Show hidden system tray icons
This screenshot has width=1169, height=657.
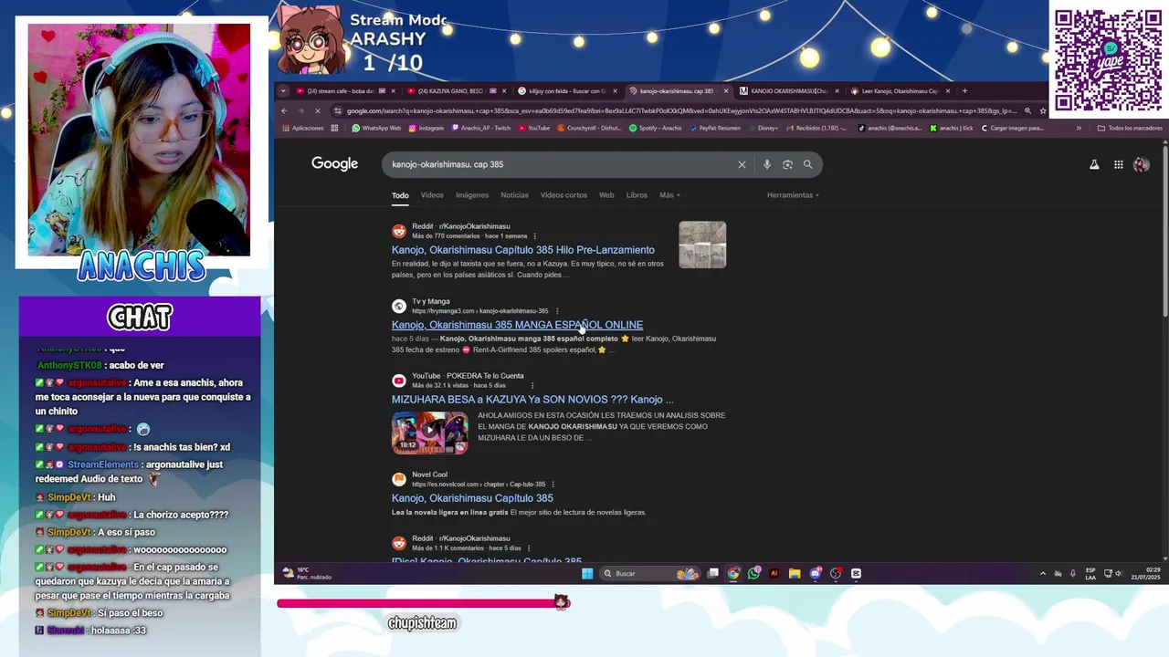point(1043,573)
